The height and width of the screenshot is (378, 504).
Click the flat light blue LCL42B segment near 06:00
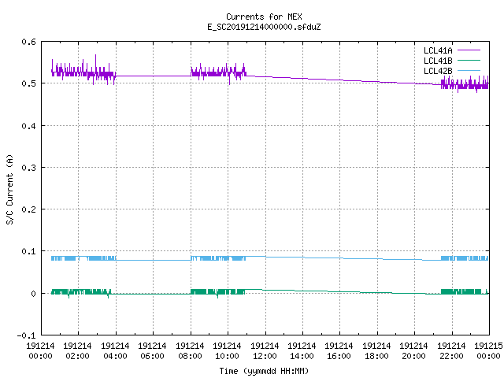click(x=153, y=260)
